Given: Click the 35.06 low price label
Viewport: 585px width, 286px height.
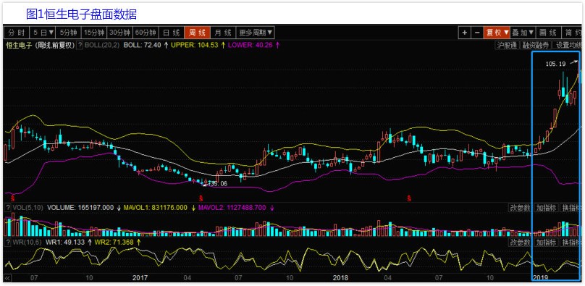Looking at the screenshot, I should click(x=218, y=183).
